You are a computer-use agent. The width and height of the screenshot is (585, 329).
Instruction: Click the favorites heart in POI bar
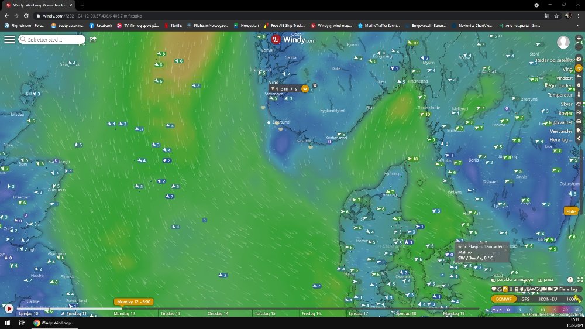(494, 289)
